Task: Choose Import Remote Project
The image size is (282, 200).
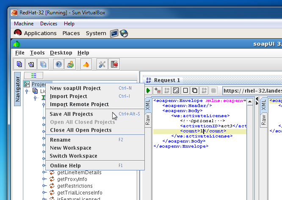Action: pyautogui.click(x=95, y=104)
